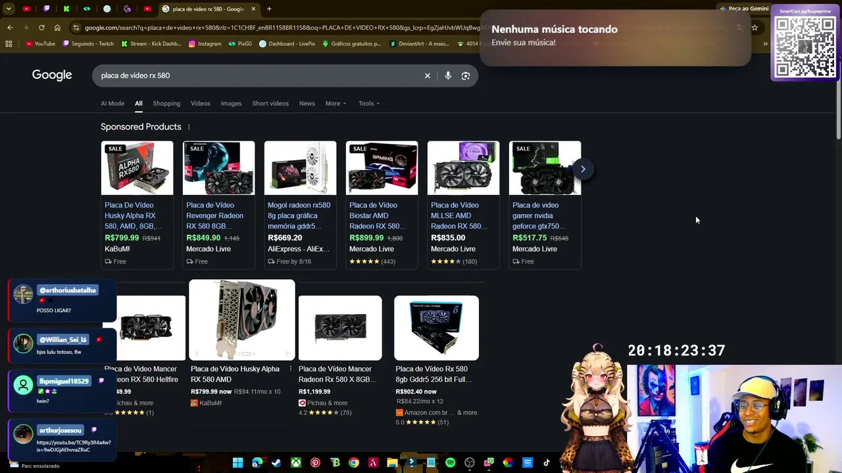
Task: Open the Sponsored Products info menu
Action: click(x=189, y=127)
